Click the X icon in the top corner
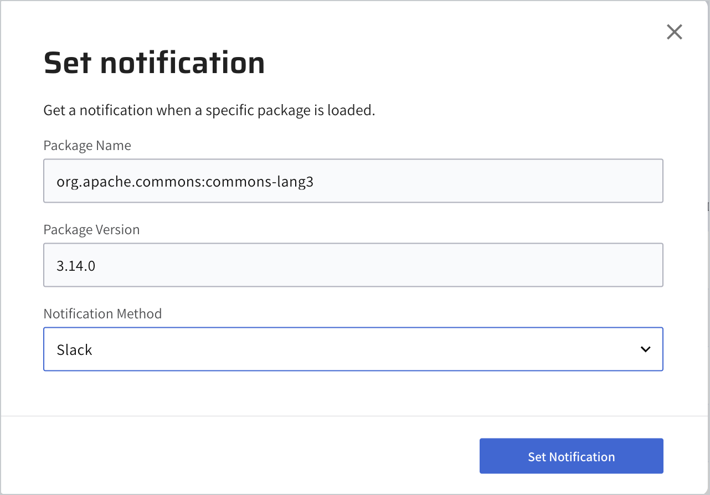Screen dimensions: 710x495 (x=674, y=32)
